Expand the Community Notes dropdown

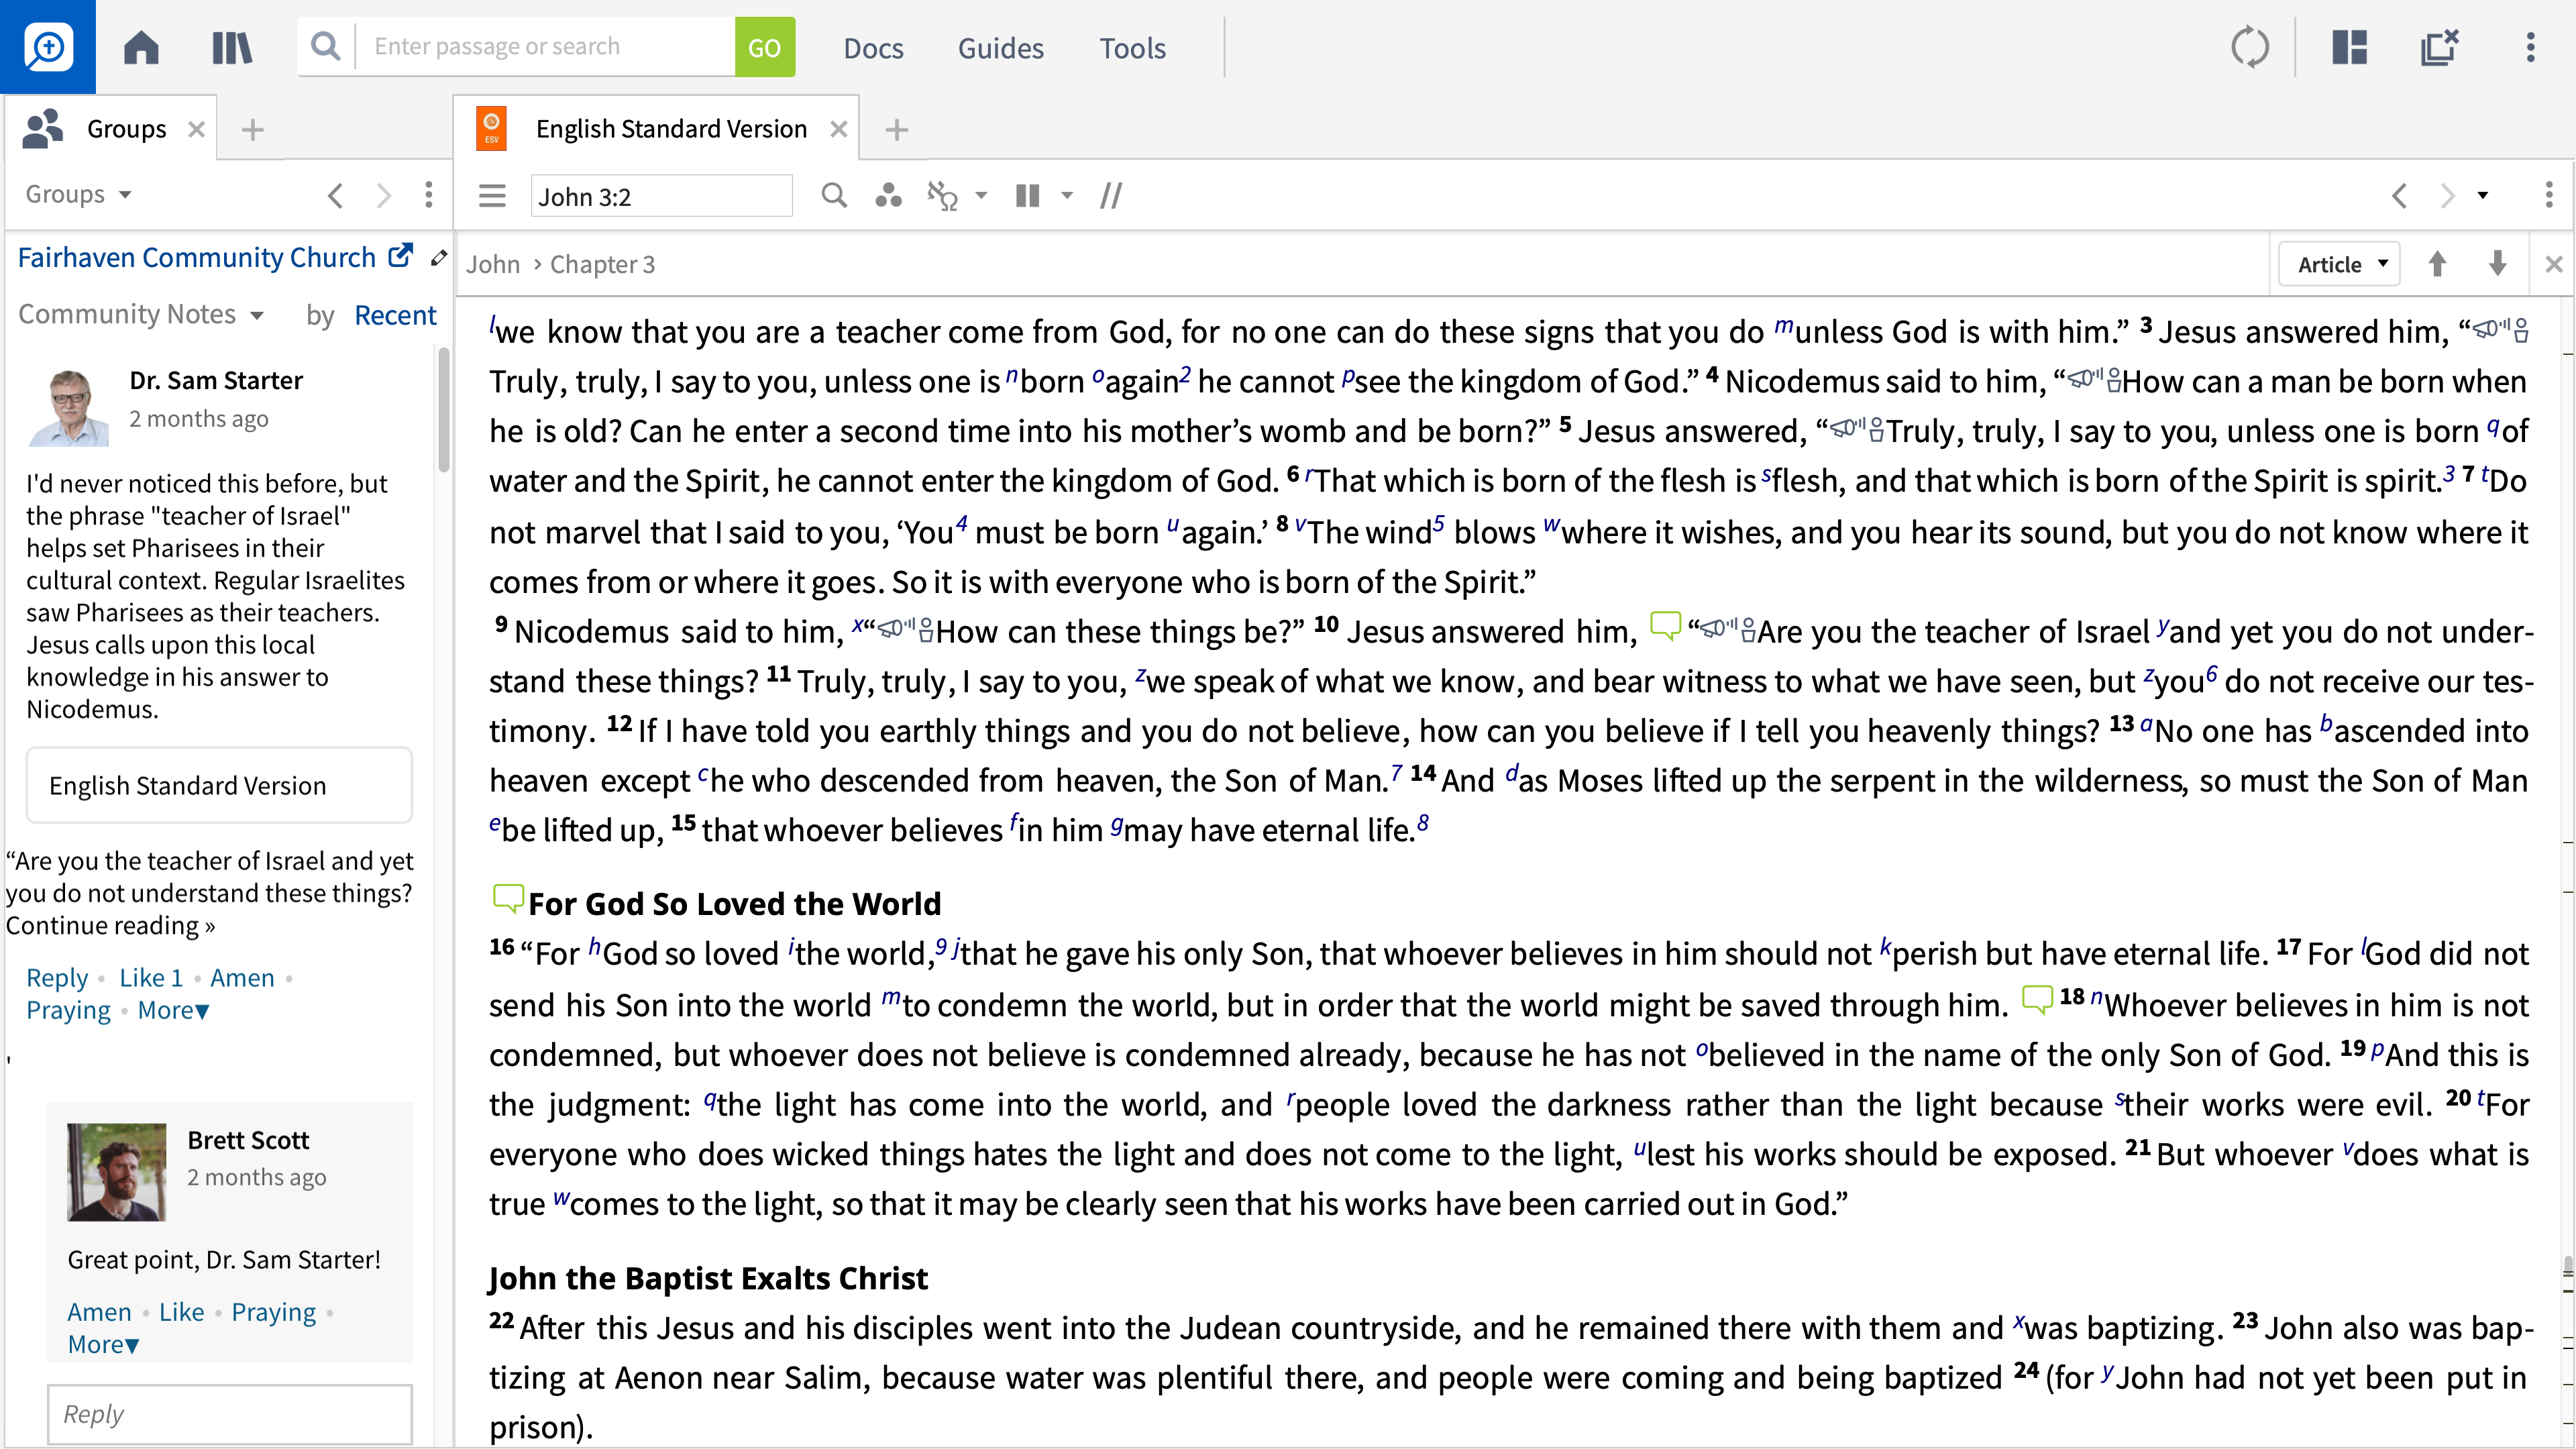(x=141, y=314)
